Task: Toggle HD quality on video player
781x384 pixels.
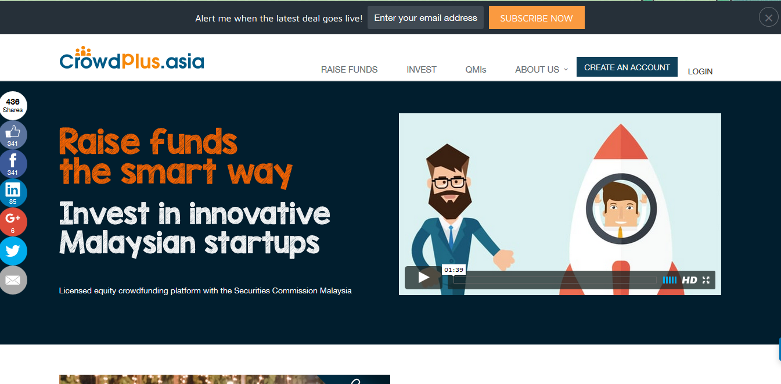Action: [689, 280]
